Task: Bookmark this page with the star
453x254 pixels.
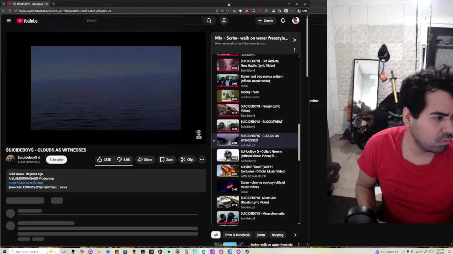Action: (228, 11)
